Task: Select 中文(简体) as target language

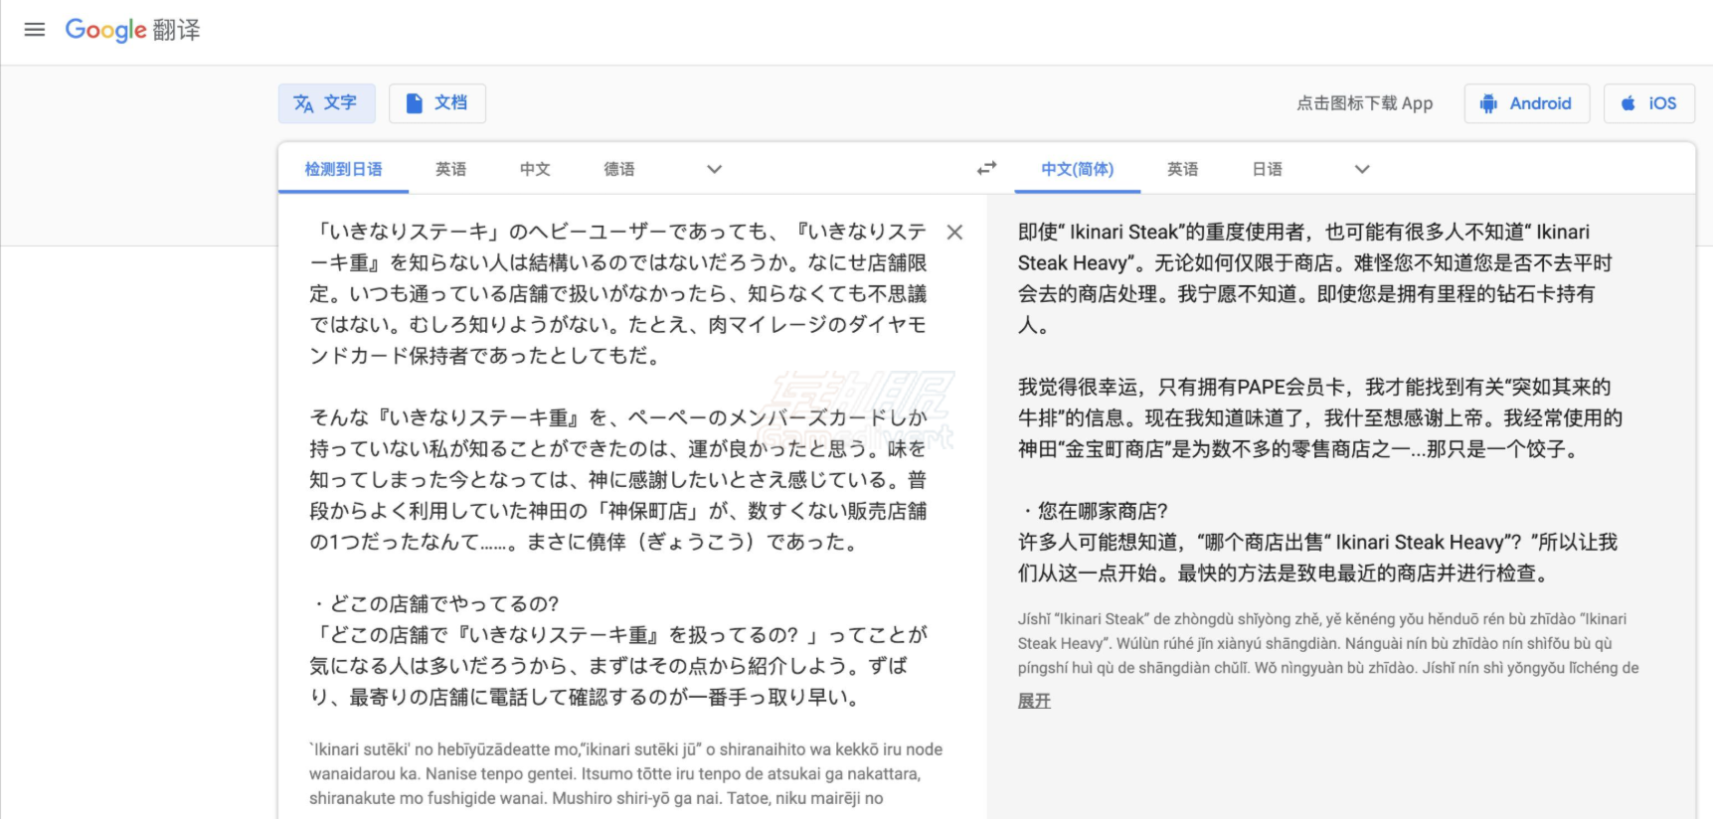Action: pos(1078,169)
